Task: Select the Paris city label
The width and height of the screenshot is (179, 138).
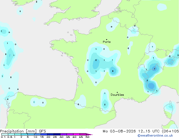Action: coord(107,42)
